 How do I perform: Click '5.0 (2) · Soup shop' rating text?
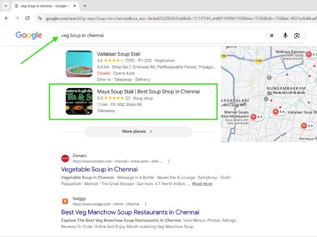tap(125, 98)
